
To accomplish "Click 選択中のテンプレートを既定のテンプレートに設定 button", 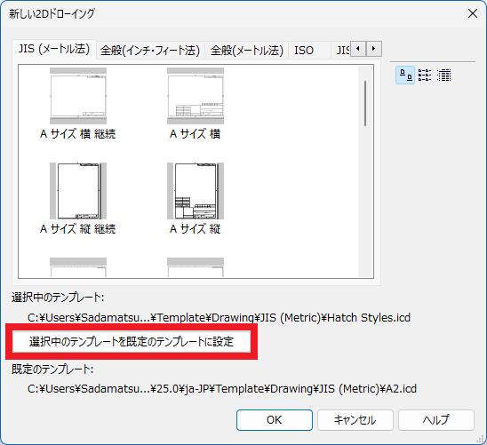I will (132, 342).
